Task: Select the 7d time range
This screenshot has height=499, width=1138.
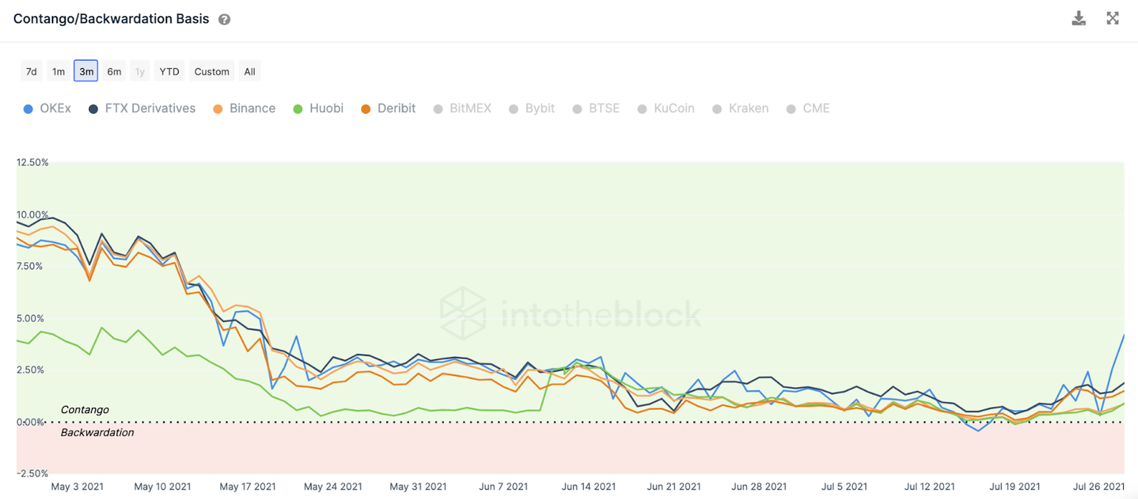Action: click(x=31, y=72)
